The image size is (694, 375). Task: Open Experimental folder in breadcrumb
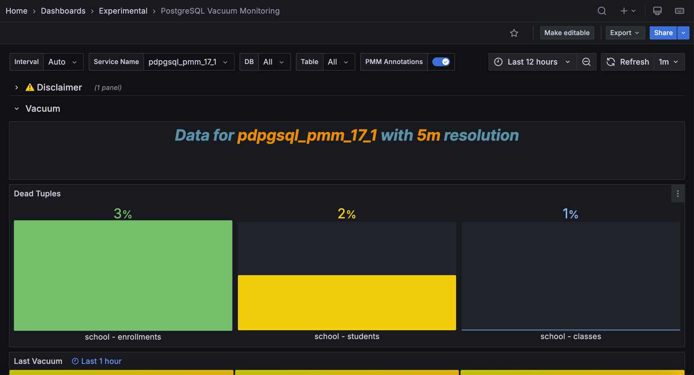click(123, 11)
